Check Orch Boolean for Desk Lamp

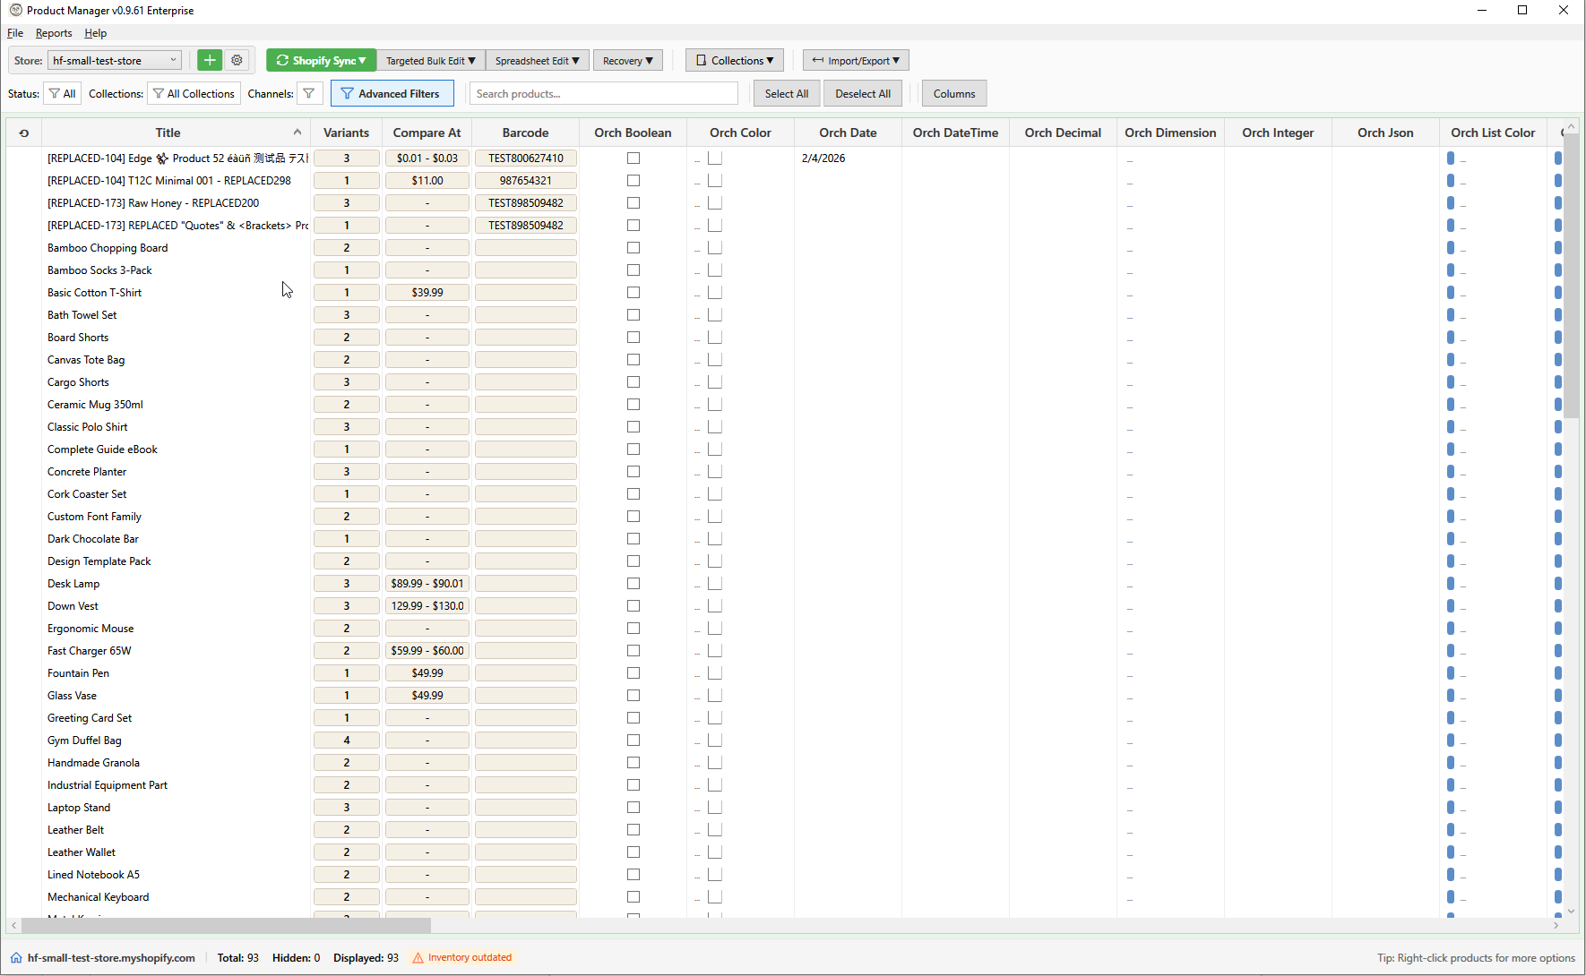(634, 584)
